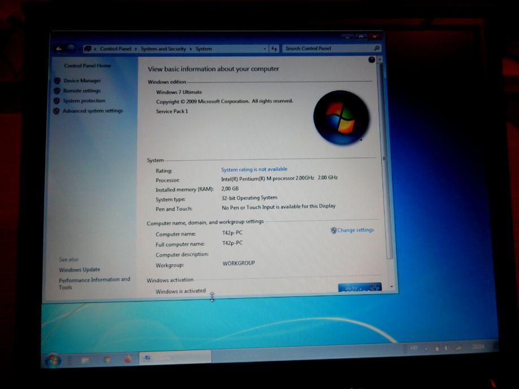Click the vertical scrollbar thumb in System window
The width and height of the screenshot is (519, 389).
tap(385, 161)
